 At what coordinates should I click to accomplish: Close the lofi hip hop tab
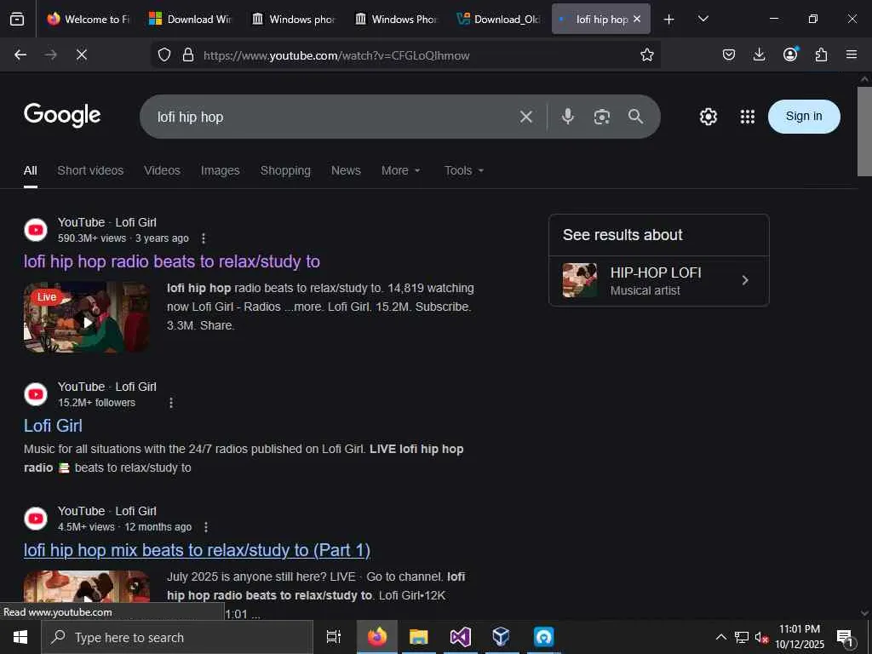point(637,19)
